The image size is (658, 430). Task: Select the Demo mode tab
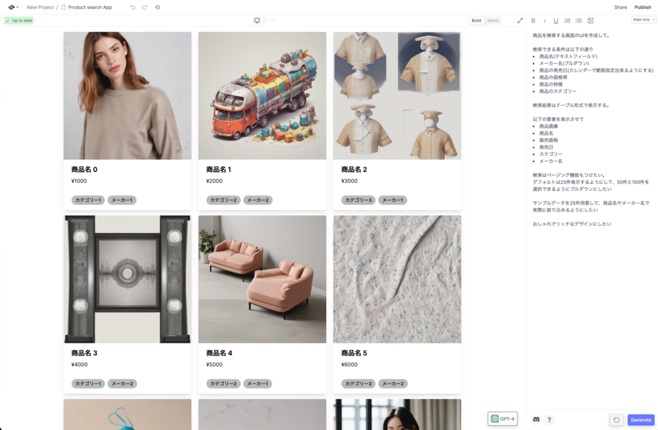coord(493,21)
